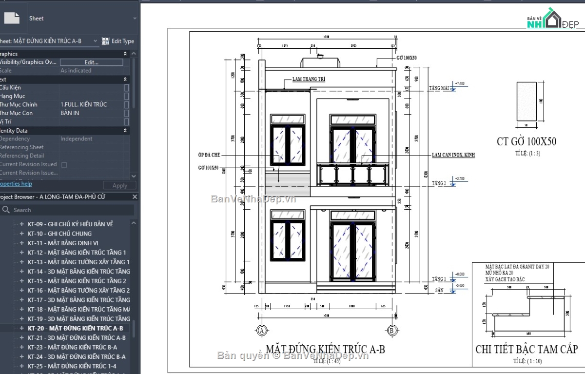
Task: Click the small box in the Vị Trí row
Action: 127,121
